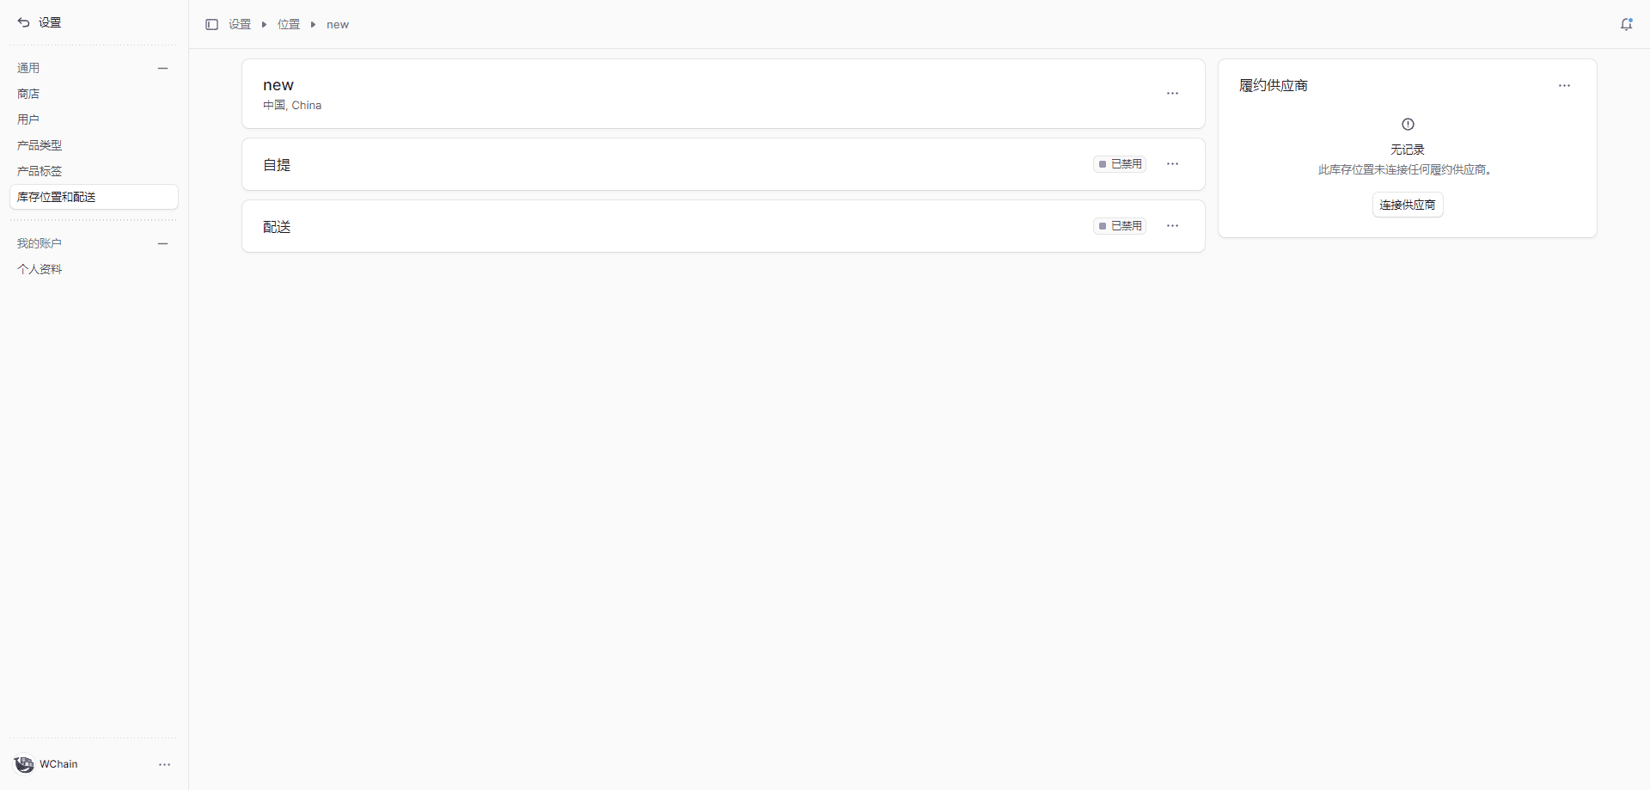The image size is (1650, 790).
Task: Open the 配送 row options menu
Action: point(1172,226)
